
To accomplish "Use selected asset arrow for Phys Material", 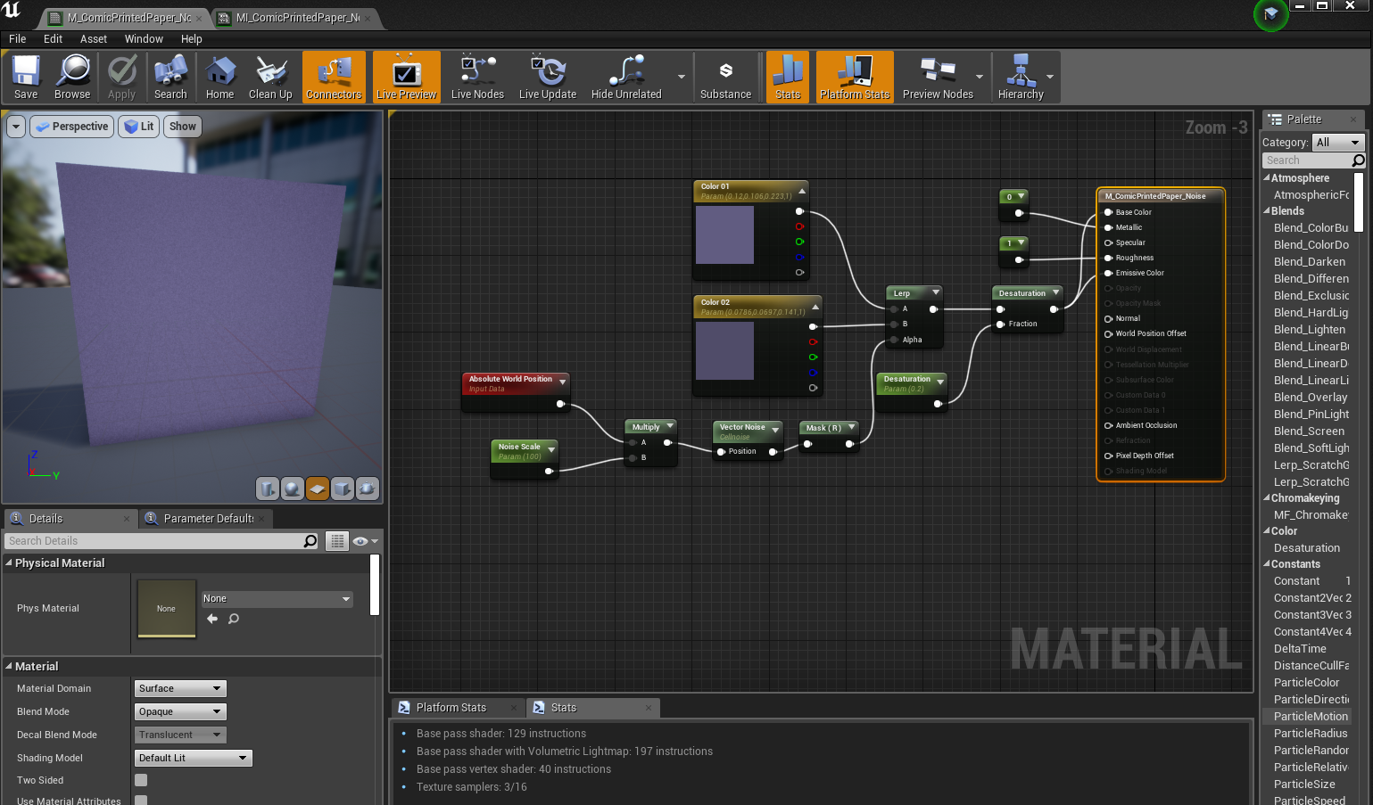I will point(212,619).
